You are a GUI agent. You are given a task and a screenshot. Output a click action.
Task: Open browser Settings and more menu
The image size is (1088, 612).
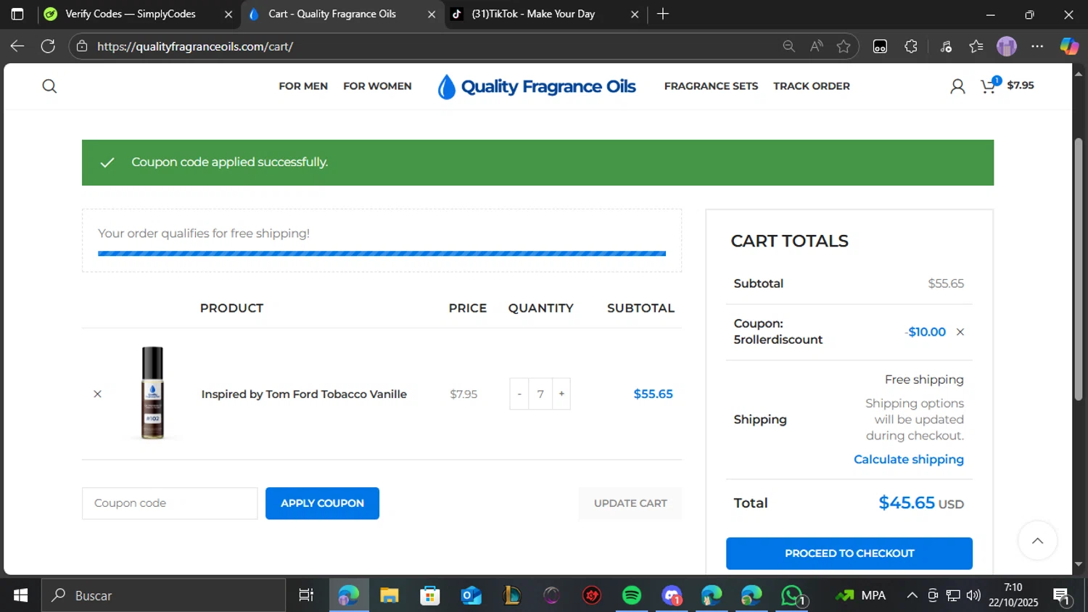(x=1037, y=46)
